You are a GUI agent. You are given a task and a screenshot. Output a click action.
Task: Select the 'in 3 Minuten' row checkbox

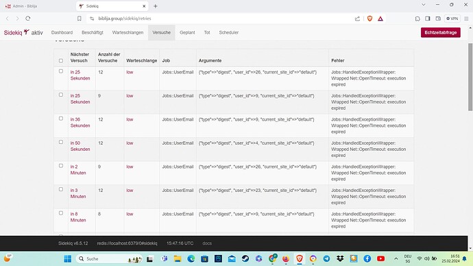(61, 189)
